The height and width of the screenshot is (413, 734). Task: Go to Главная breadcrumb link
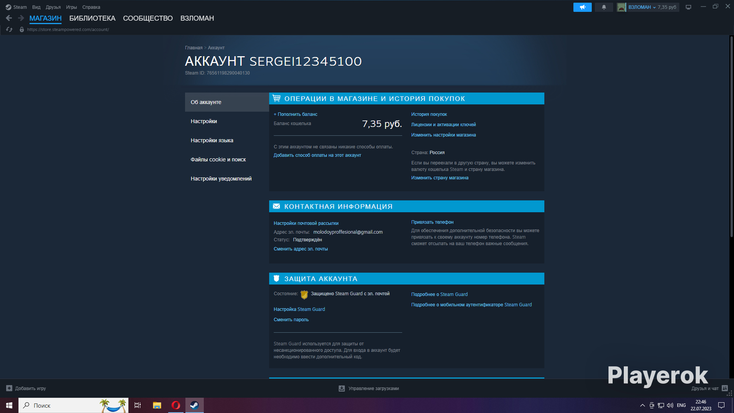194,48
